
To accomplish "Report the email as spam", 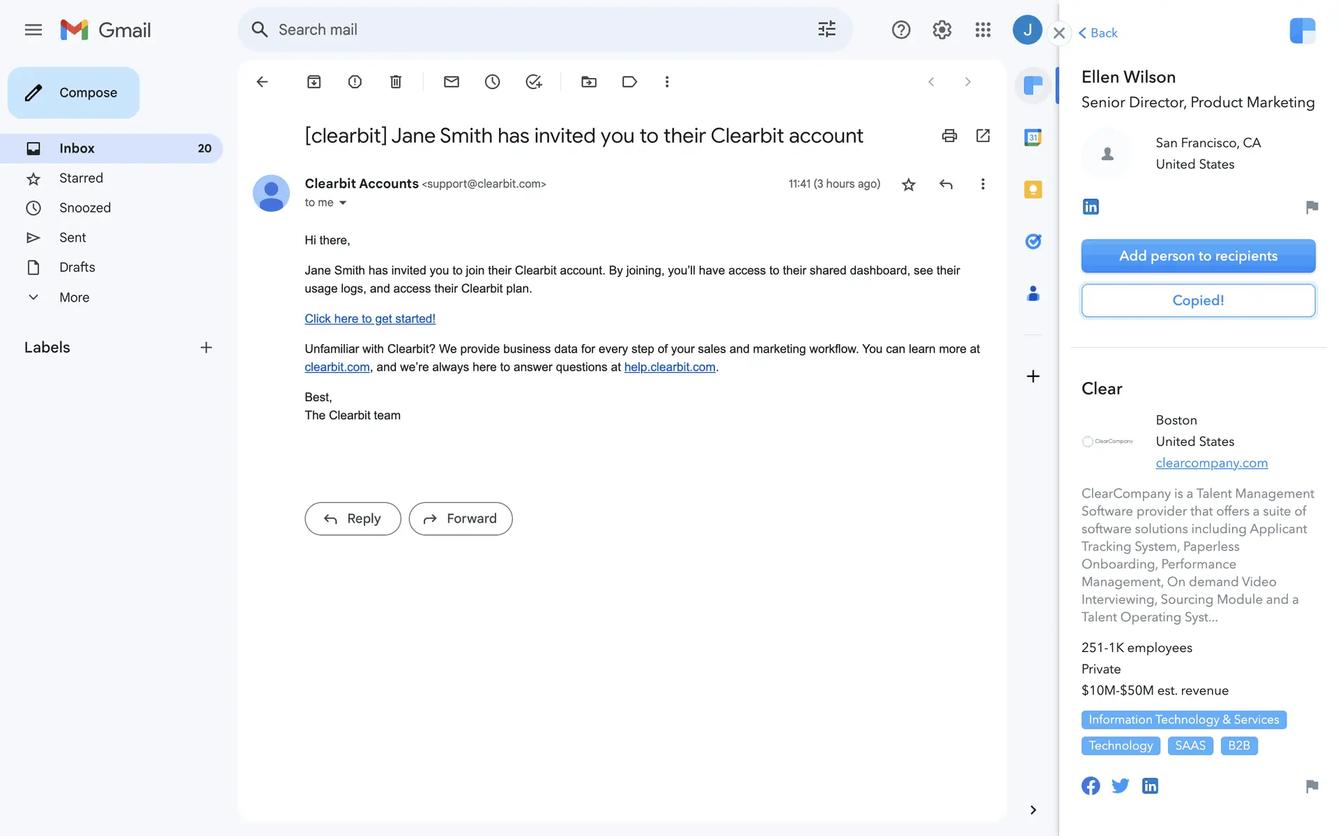I will coord(355,82).
